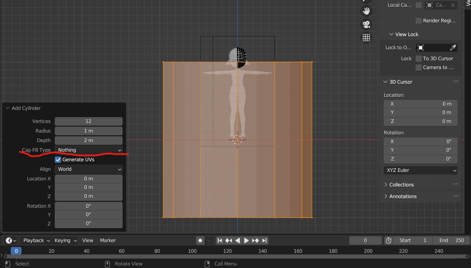Viewport: 471px width, 268px height.
Task: Click the End frame field showing 250
Action: pyautogui.click(x=451, y=240)
